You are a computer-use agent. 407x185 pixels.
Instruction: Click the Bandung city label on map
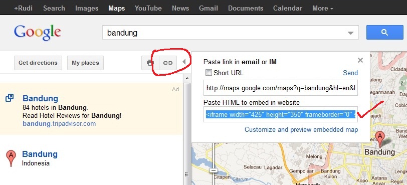[x=379, y=152]
